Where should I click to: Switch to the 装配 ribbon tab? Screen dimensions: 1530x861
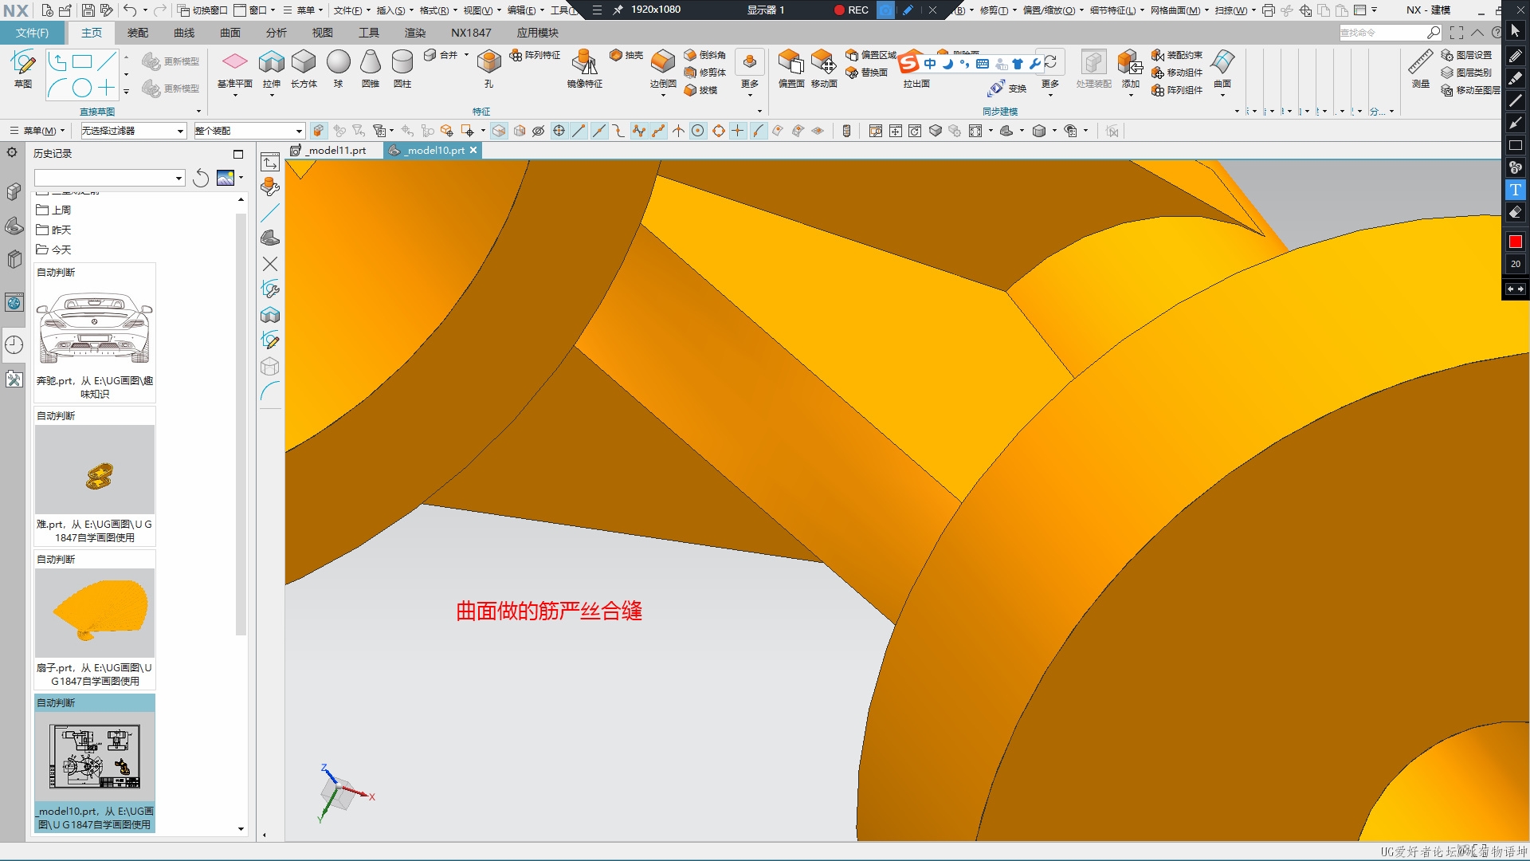coord(138,33)
